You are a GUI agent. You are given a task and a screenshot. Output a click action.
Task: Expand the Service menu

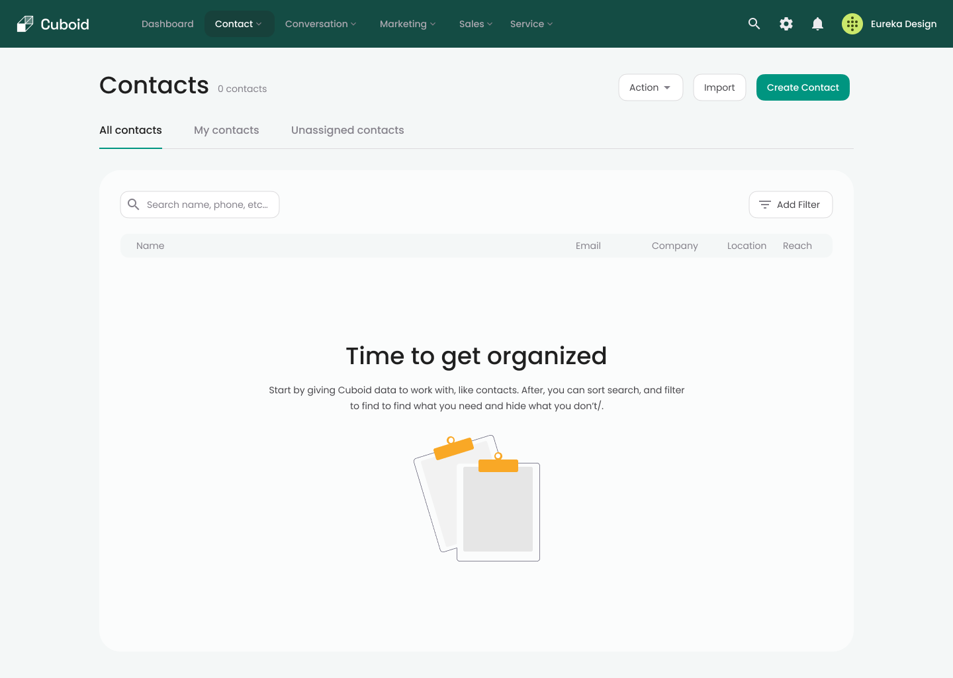click(531, 24)
